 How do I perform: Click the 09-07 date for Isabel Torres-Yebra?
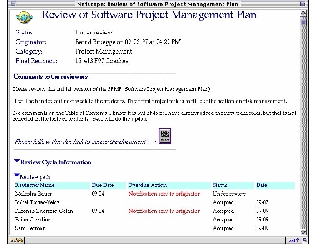[x=262, y=202]
